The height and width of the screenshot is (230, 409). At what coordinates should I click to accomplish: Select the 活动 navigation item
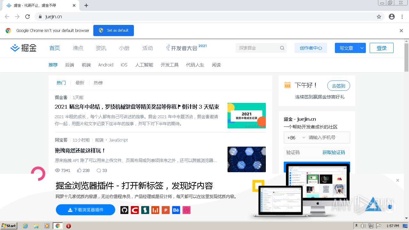(148, 48)
